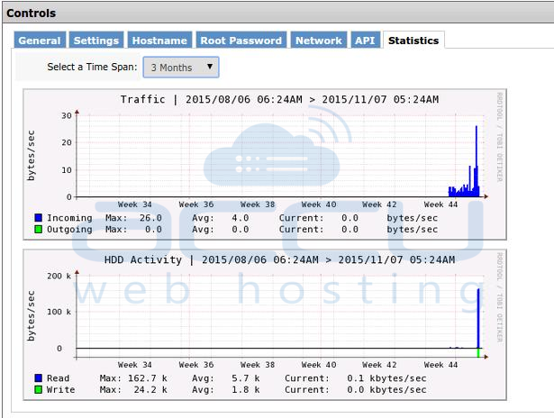Switch to the API tab
This screenshot has height=418, width=554.
[x=366, y=41]
